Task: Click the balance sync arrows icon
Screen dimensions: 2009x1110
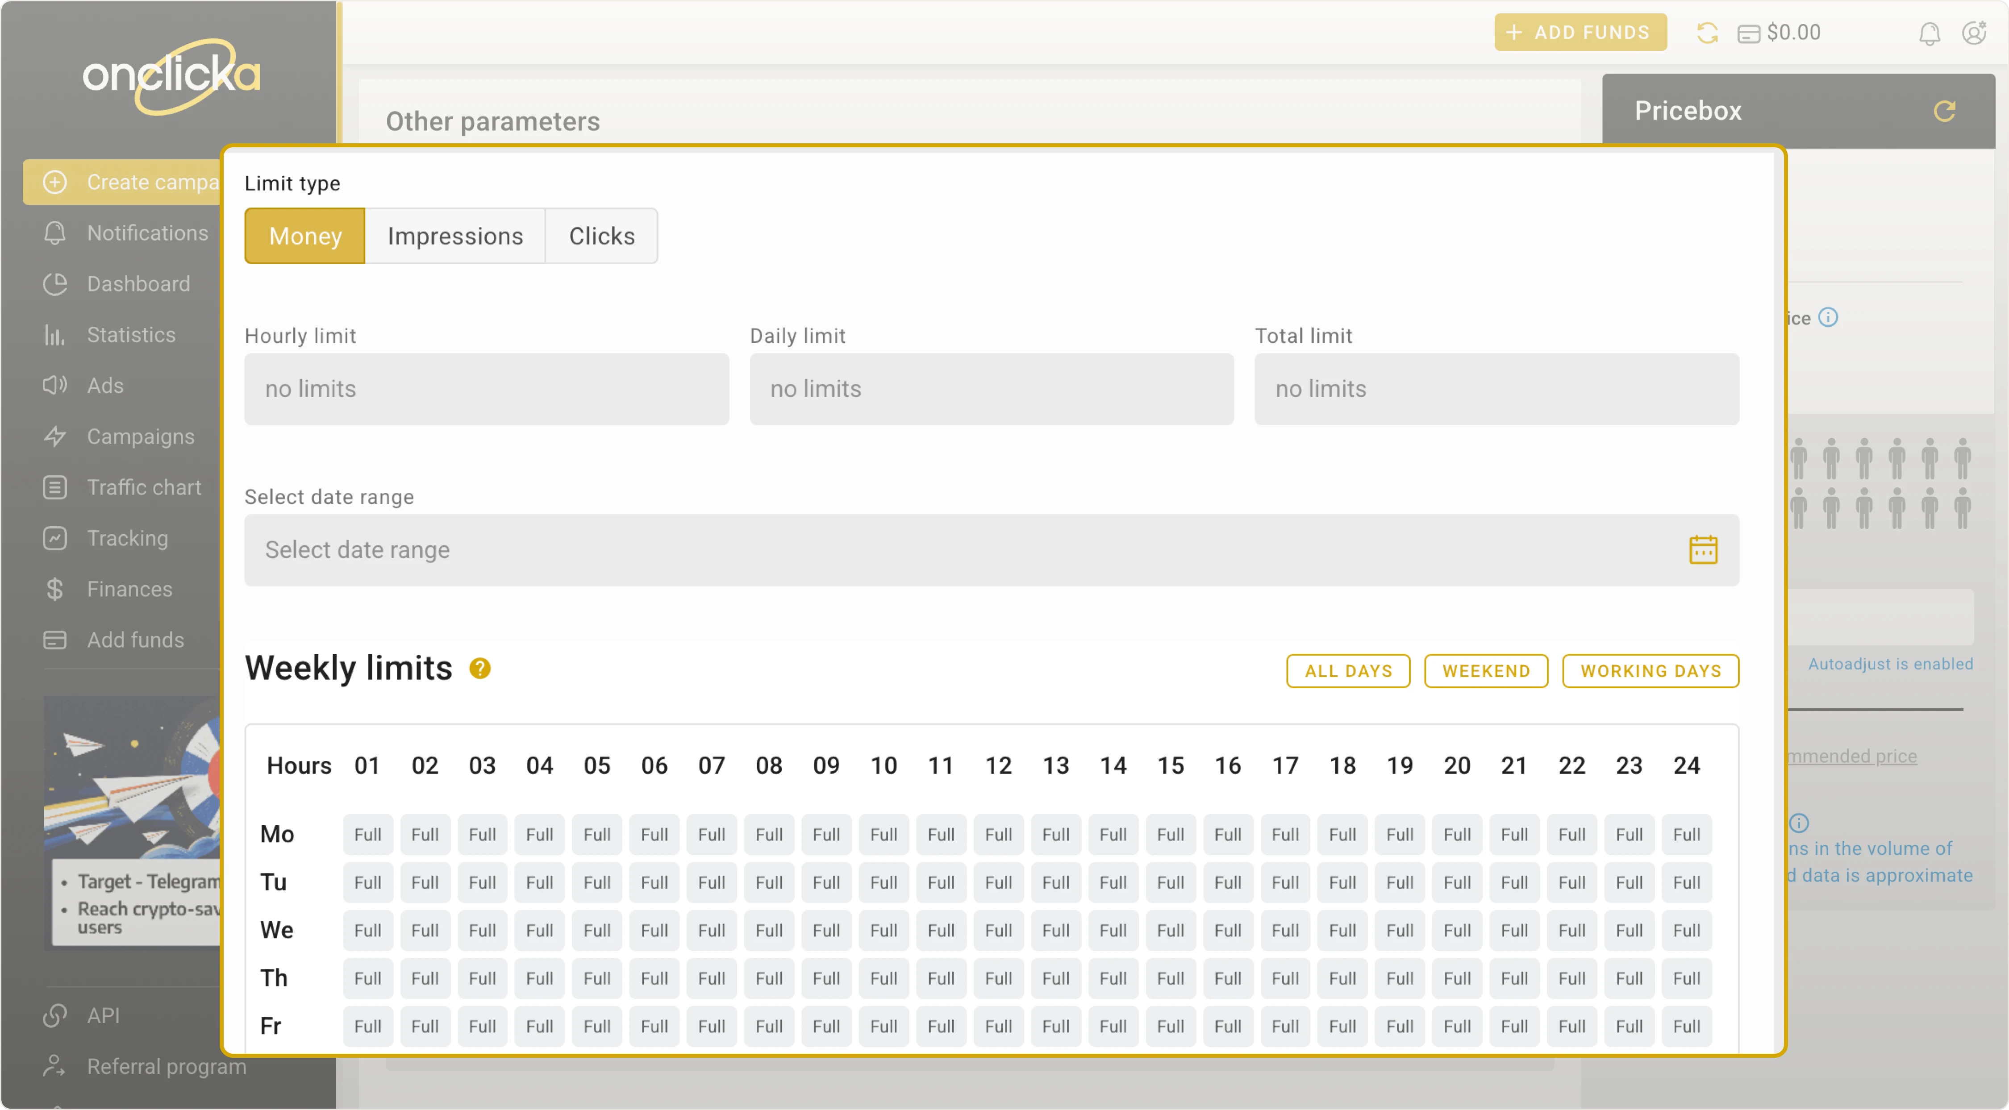Action: coord(1707,33)
